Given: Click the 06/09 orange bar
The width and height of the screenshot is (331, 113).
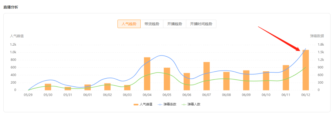Looking at the screenshot, I should 246,80.
